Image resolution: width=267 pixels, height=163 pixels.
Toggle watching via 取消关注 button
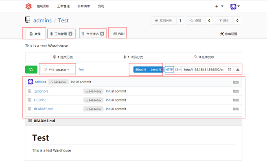[164, 21]
